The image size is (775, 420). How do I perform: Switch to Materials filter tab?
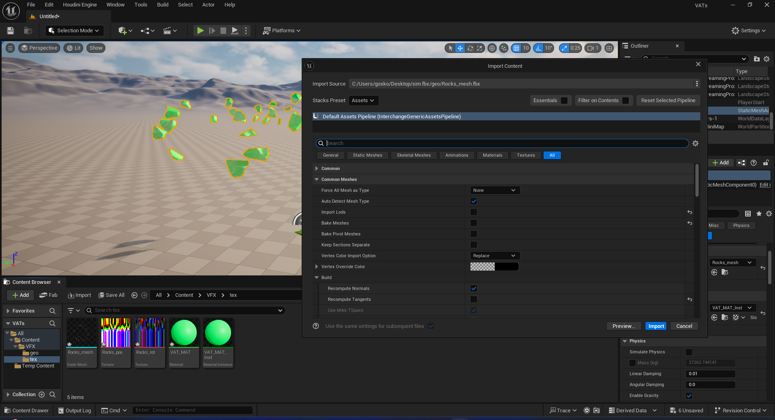tap(493, 155)
